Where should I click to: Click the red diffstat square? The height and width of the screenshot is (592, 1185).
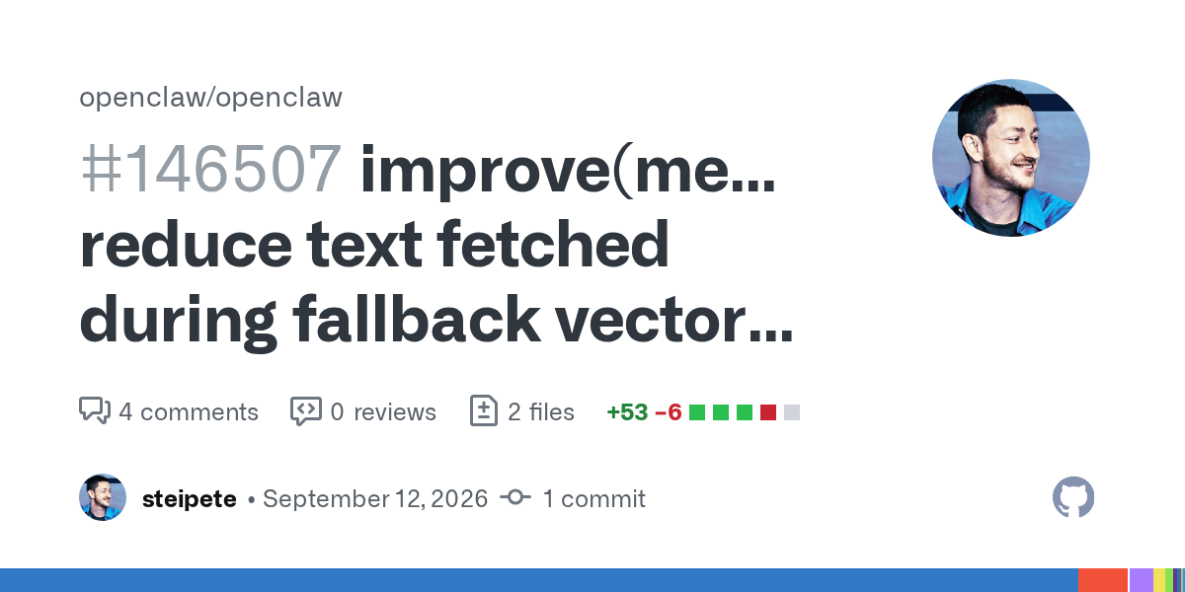pos(768,412)
